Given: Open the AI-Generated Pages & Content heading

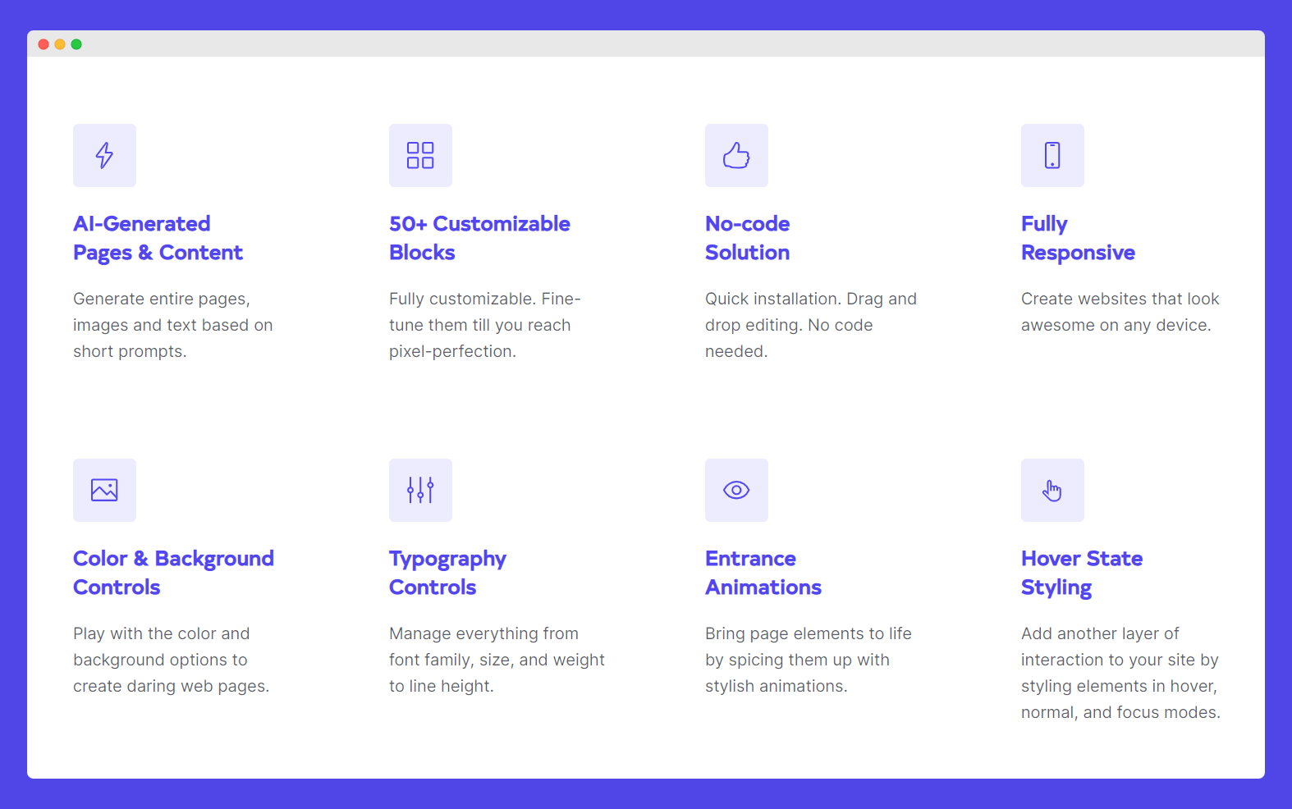Looking at the screenshot, I should (158, 238).
